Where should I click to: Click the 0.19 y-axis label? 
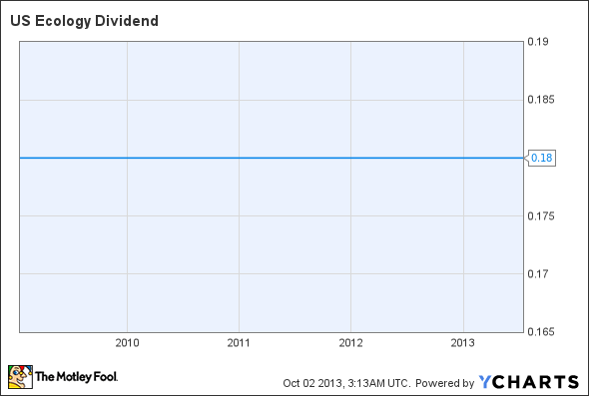tap(538, 42)
